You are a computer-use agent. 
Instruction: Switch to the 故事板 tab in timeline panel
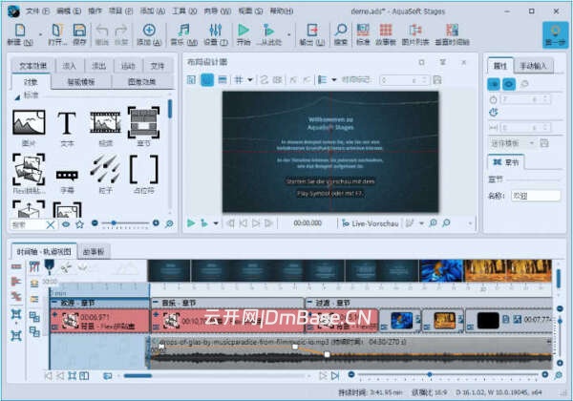94,252
